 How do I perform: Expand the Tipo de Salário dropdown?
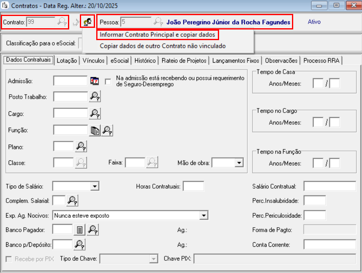tap(95, 187)
